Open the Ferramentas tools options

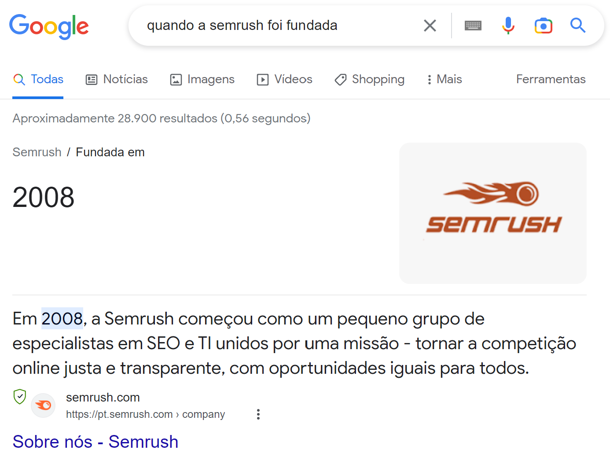coord(551,79)
